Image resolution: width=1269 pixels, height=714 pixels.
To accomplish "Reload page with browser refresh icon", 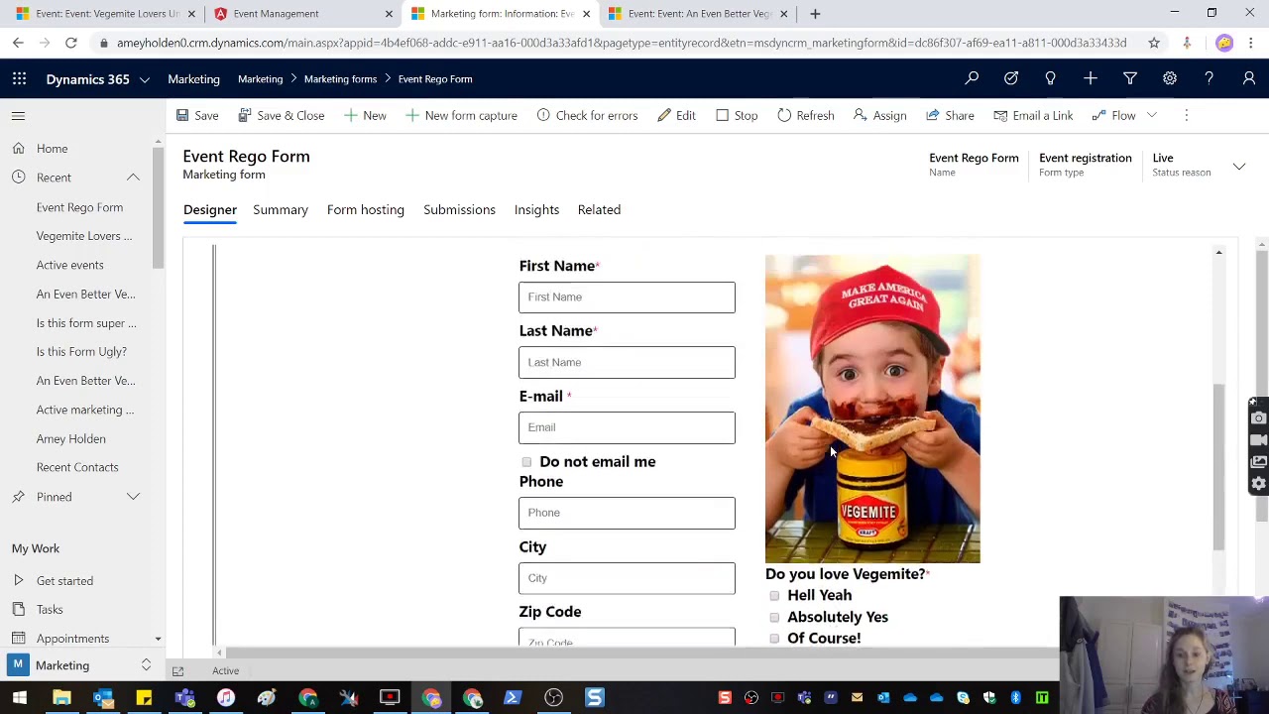I will [71, 43].
